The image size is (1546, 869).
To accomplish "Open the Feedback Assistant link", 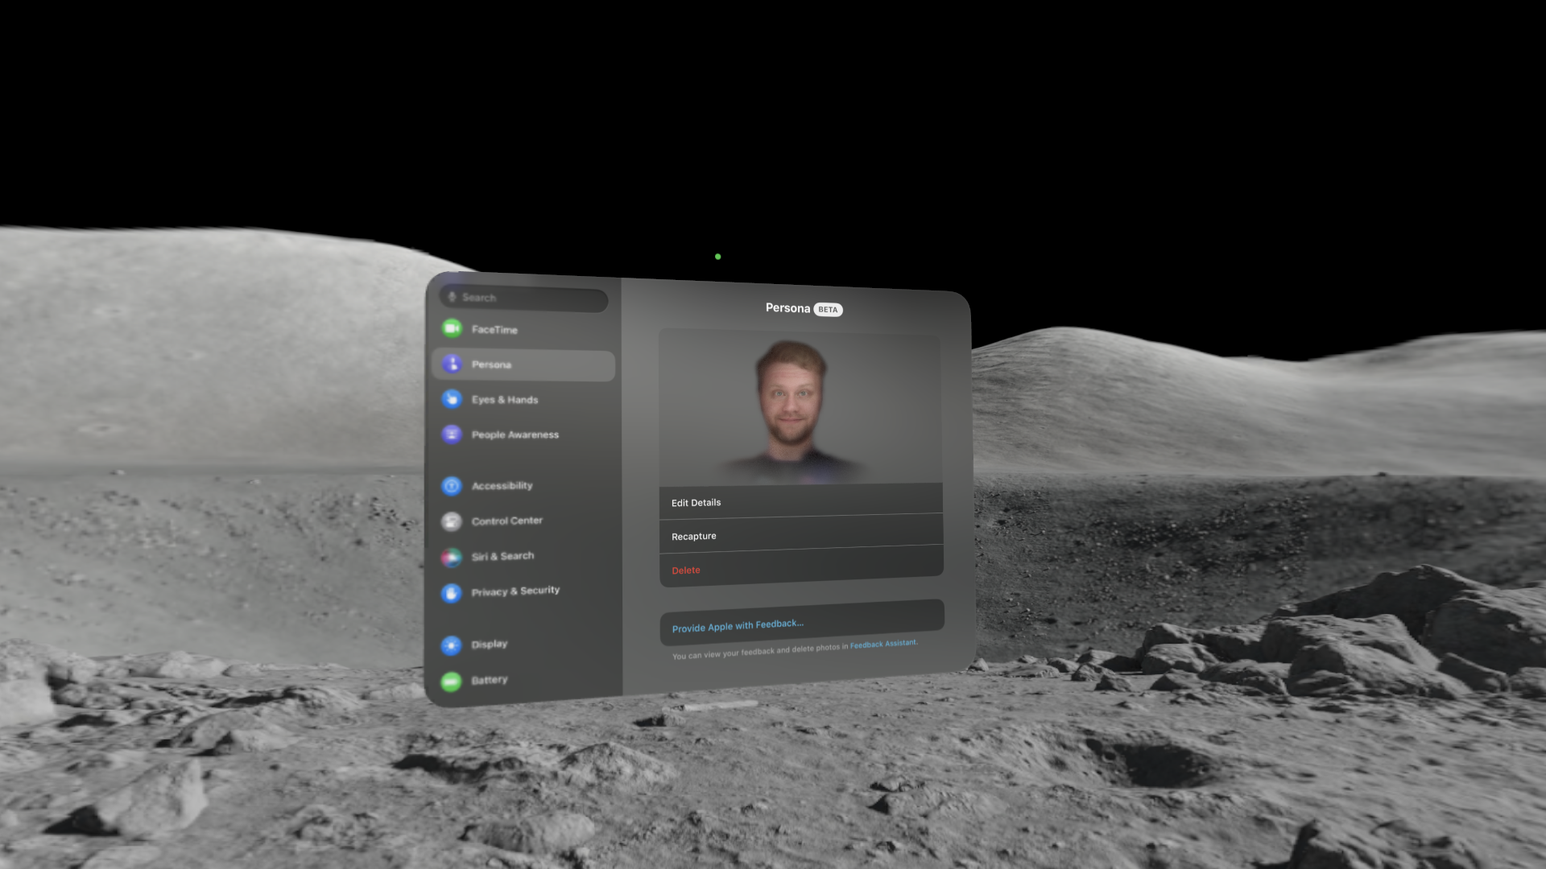I will click(x=883, y=644).
